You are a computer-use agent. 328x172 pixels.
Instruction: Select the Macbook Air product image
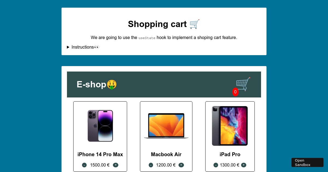166,126
